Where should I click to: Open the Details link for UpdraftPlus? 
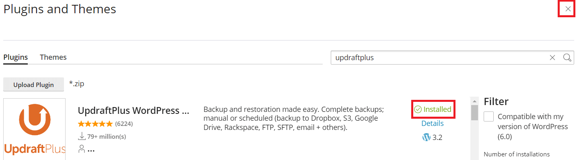[433, 124]
